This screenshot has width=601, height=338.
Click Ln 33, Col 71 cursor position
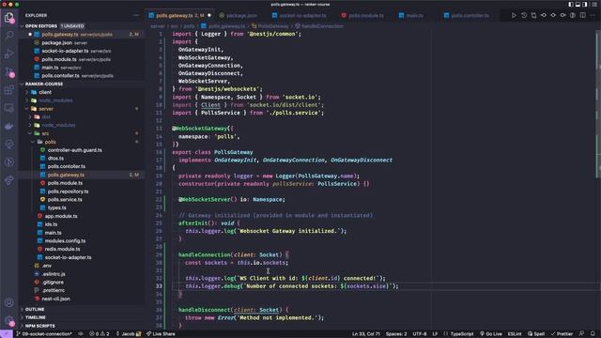[365, 334]
